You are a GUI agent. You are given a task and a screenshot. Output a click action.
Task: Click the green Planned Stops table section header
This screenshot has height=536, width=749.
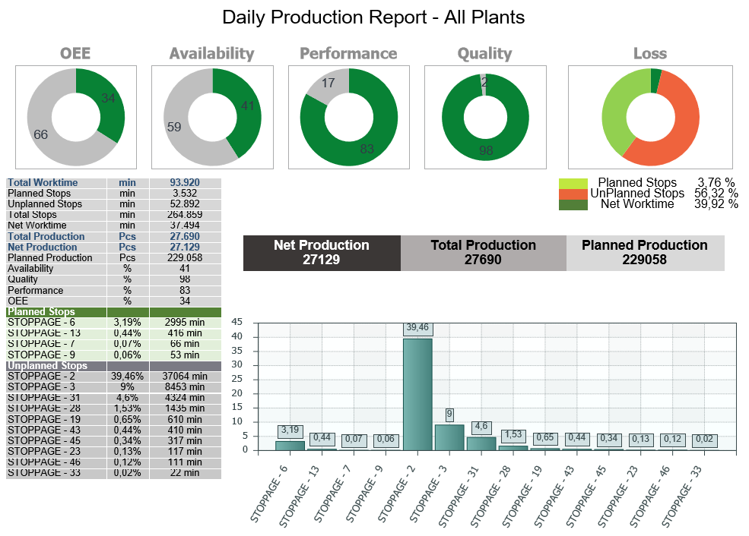click(x=113, y=312)
